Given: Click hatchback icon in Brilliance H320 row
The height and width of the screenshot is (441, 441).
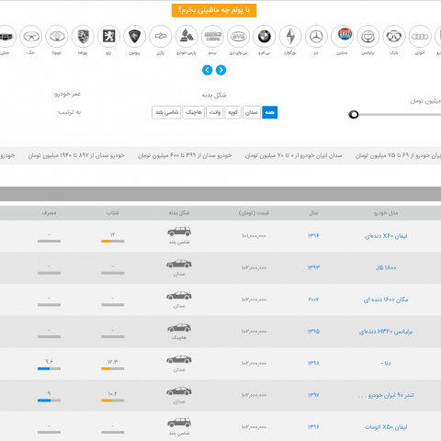Looking at the screenshot, I should click(179, 328).
